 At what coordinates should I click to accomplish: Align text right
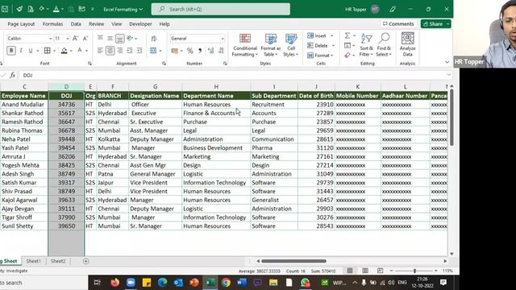120,51
